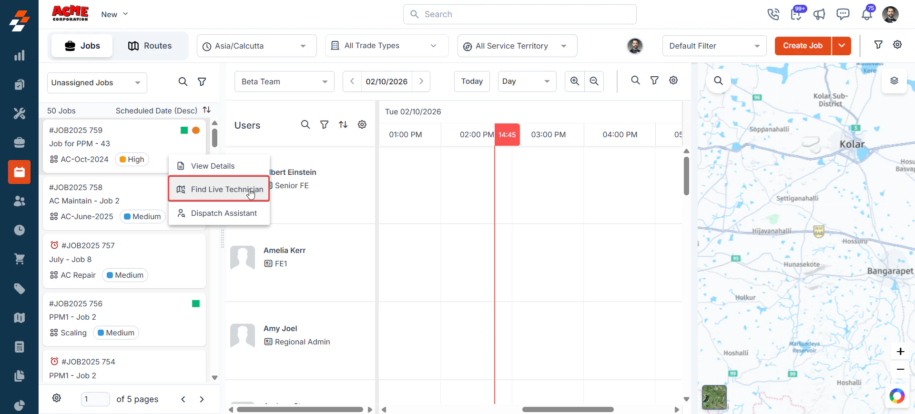Open map layers selector icon

point(894,81)
